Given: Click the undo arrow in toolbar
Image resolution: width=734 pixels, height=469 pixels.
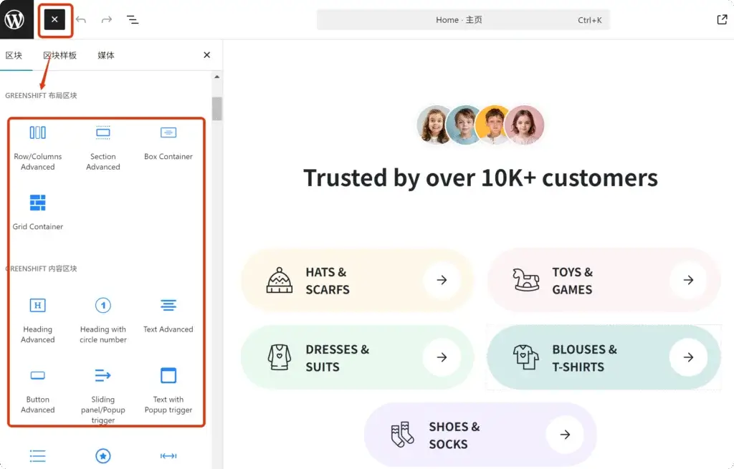Looking at the screenshot, I should pyautogui.click(x=81, y=20).
